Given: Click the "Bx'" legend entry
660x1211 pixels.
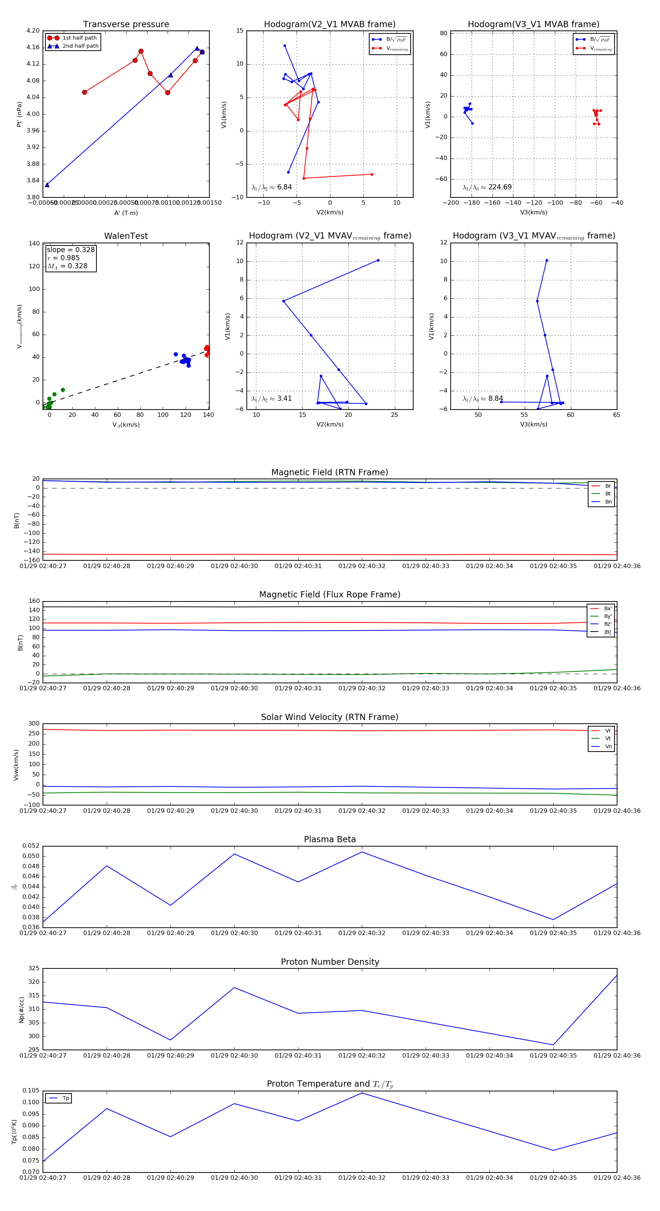Looking at the screenshot, I should click(601, 608).
